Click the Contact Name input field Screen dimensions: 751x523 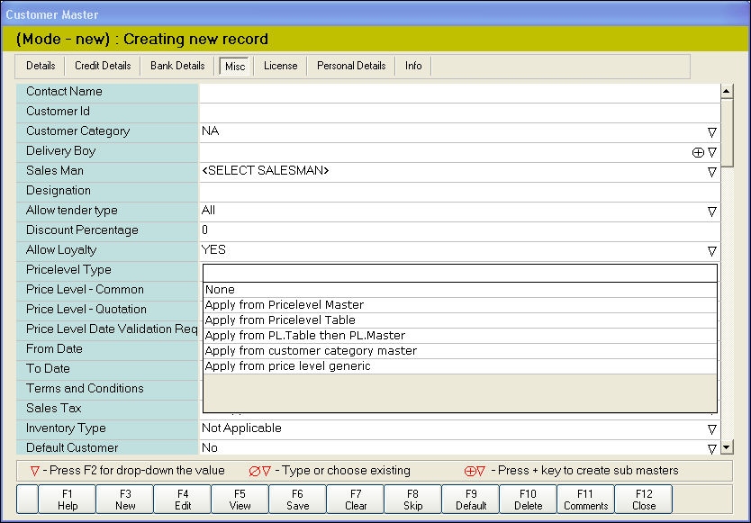point(459,92)
